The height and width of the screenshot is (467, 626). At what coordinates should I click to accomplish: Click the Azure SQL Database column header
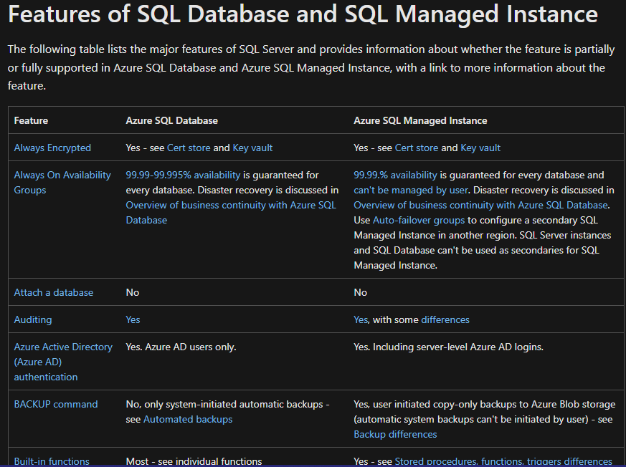(171, 120)
